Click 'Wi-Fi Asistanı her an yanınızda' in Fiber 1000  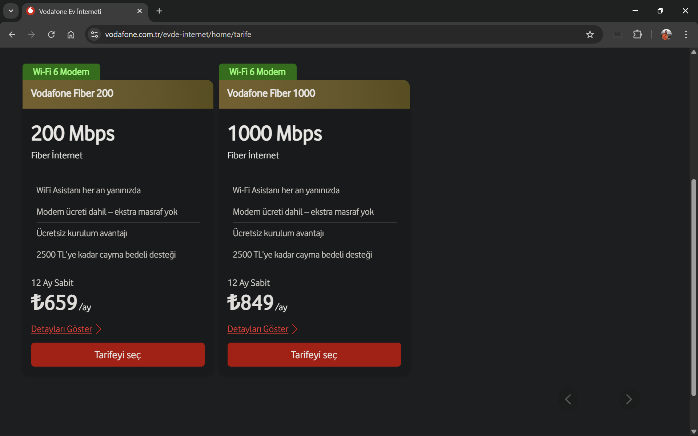tap(286, 190)
